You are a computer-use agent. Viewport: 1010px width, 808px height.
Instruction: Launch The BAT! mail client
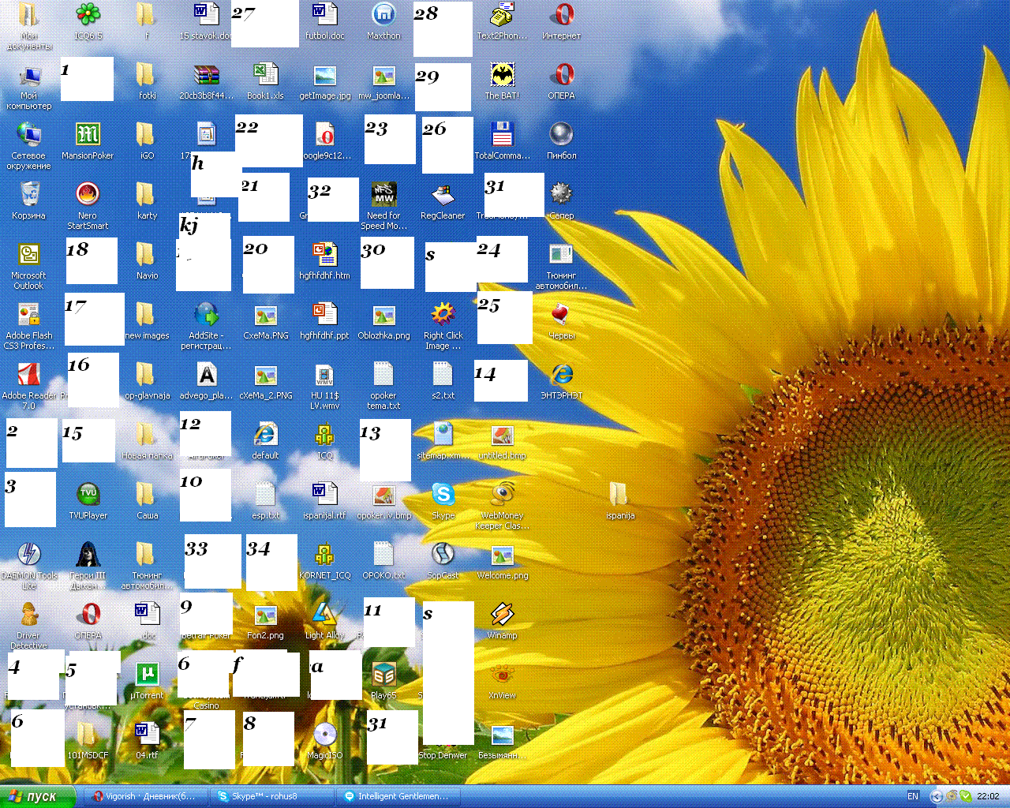click(502, 76)
